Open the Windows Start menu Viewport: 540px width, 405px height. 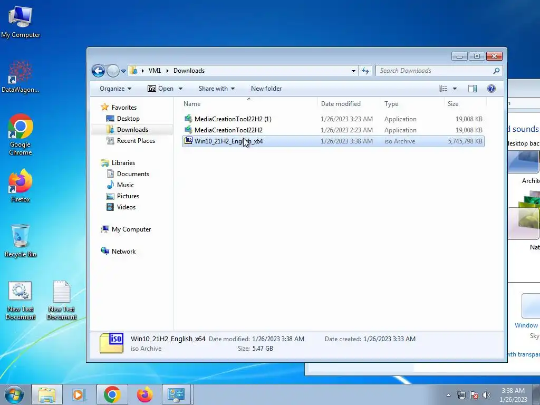(14, 394)
